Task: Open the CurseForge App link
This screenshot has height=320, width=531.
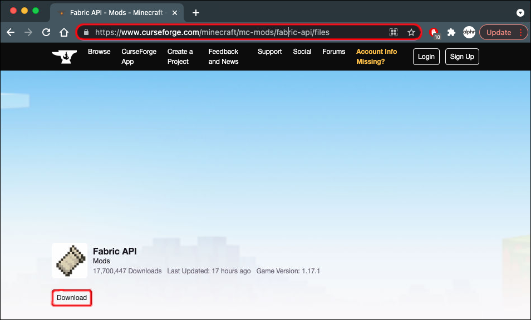Action: click(139, 57)
